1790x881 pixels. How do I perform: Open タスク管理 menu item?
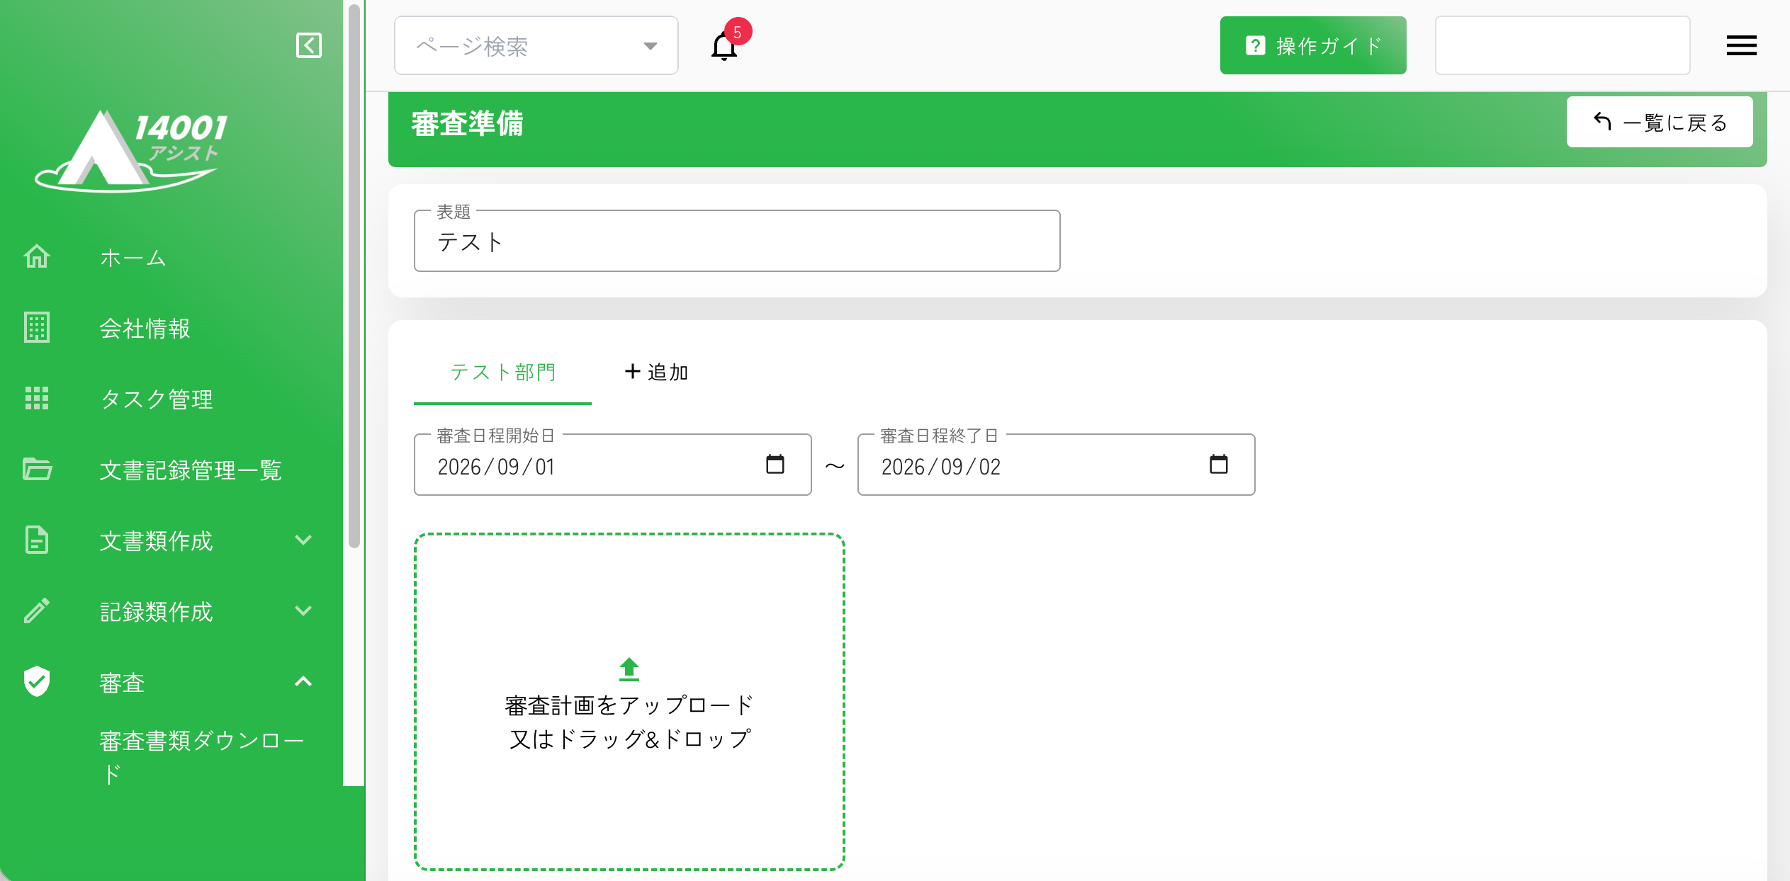pyautogui.click(x=157, y=399)
